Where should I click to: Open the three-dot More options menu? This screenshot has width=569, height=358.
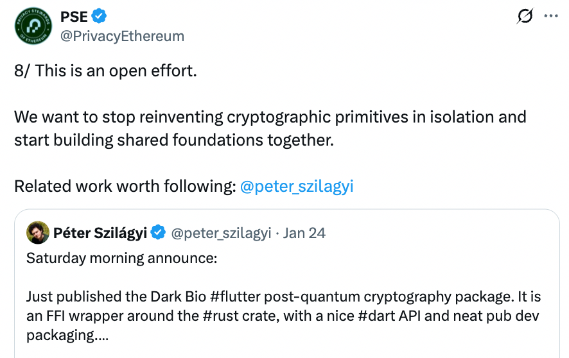tap(551, 17)
